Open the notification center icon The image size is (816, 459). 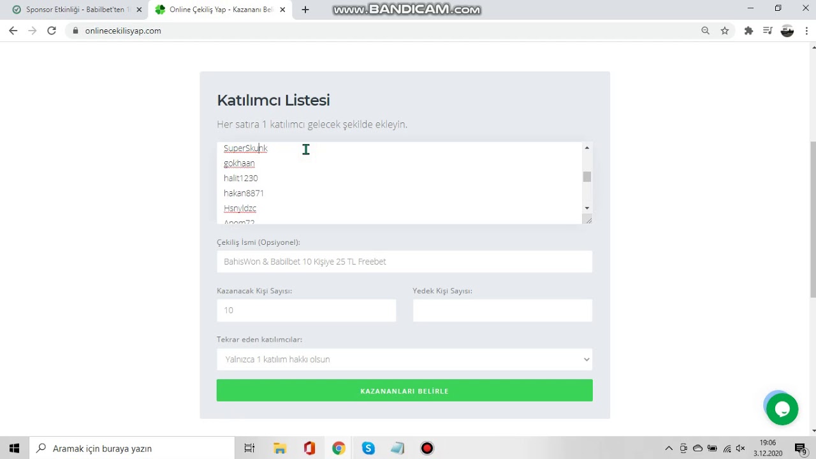click(801, 449)
